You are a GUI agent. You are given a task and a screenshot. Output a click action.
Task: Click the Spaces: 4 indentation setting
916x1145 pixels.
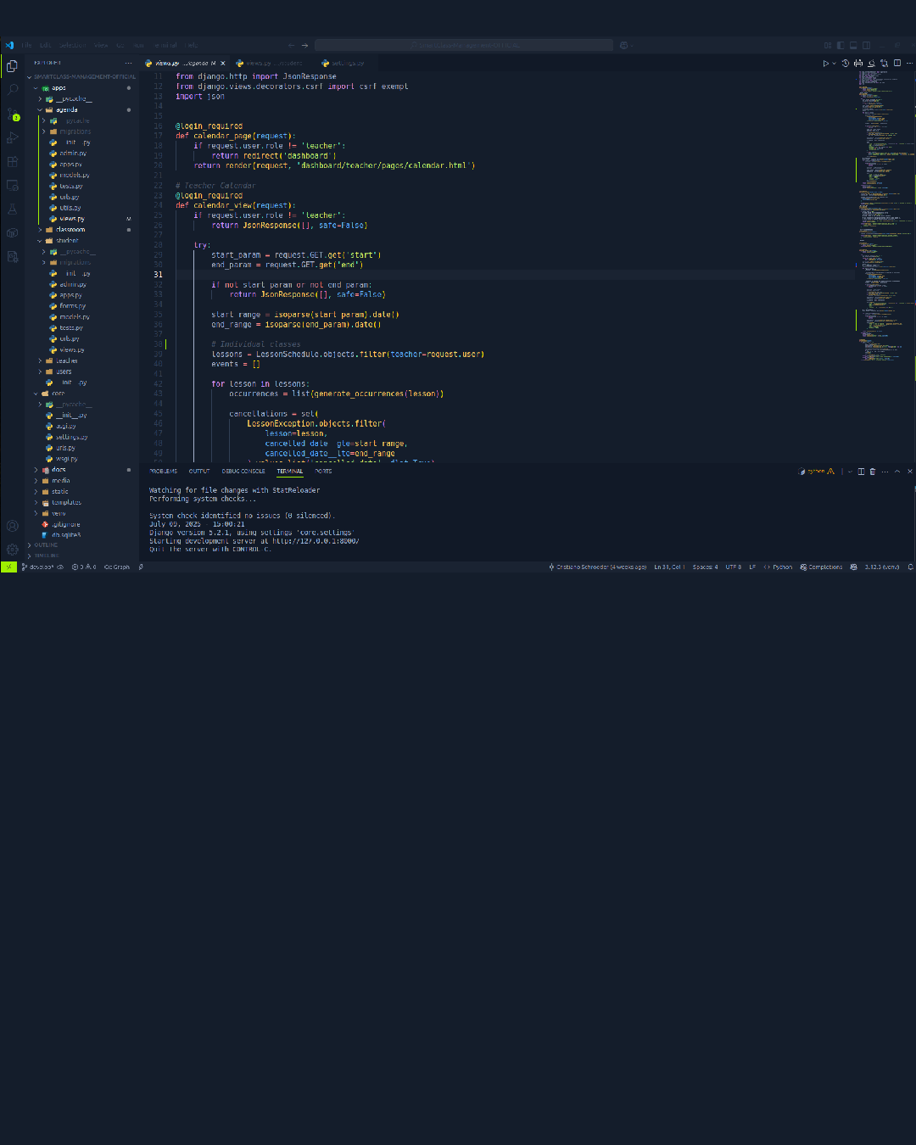[705, 567]
